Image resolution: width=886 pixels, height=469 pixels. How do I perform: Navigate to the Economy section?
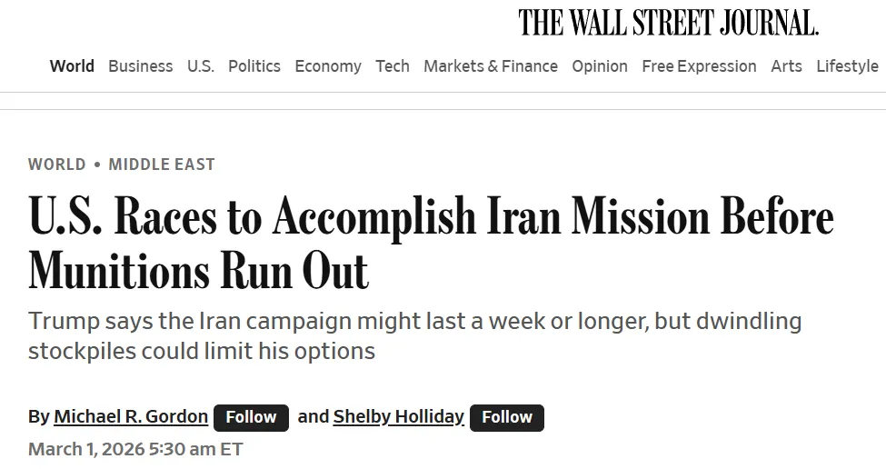[328, 66]
